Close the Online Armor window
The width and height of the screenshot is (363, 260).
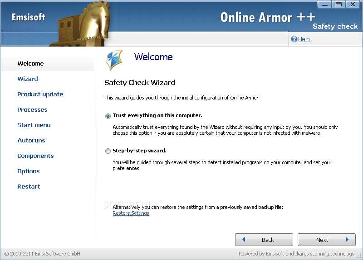[353, 4]
